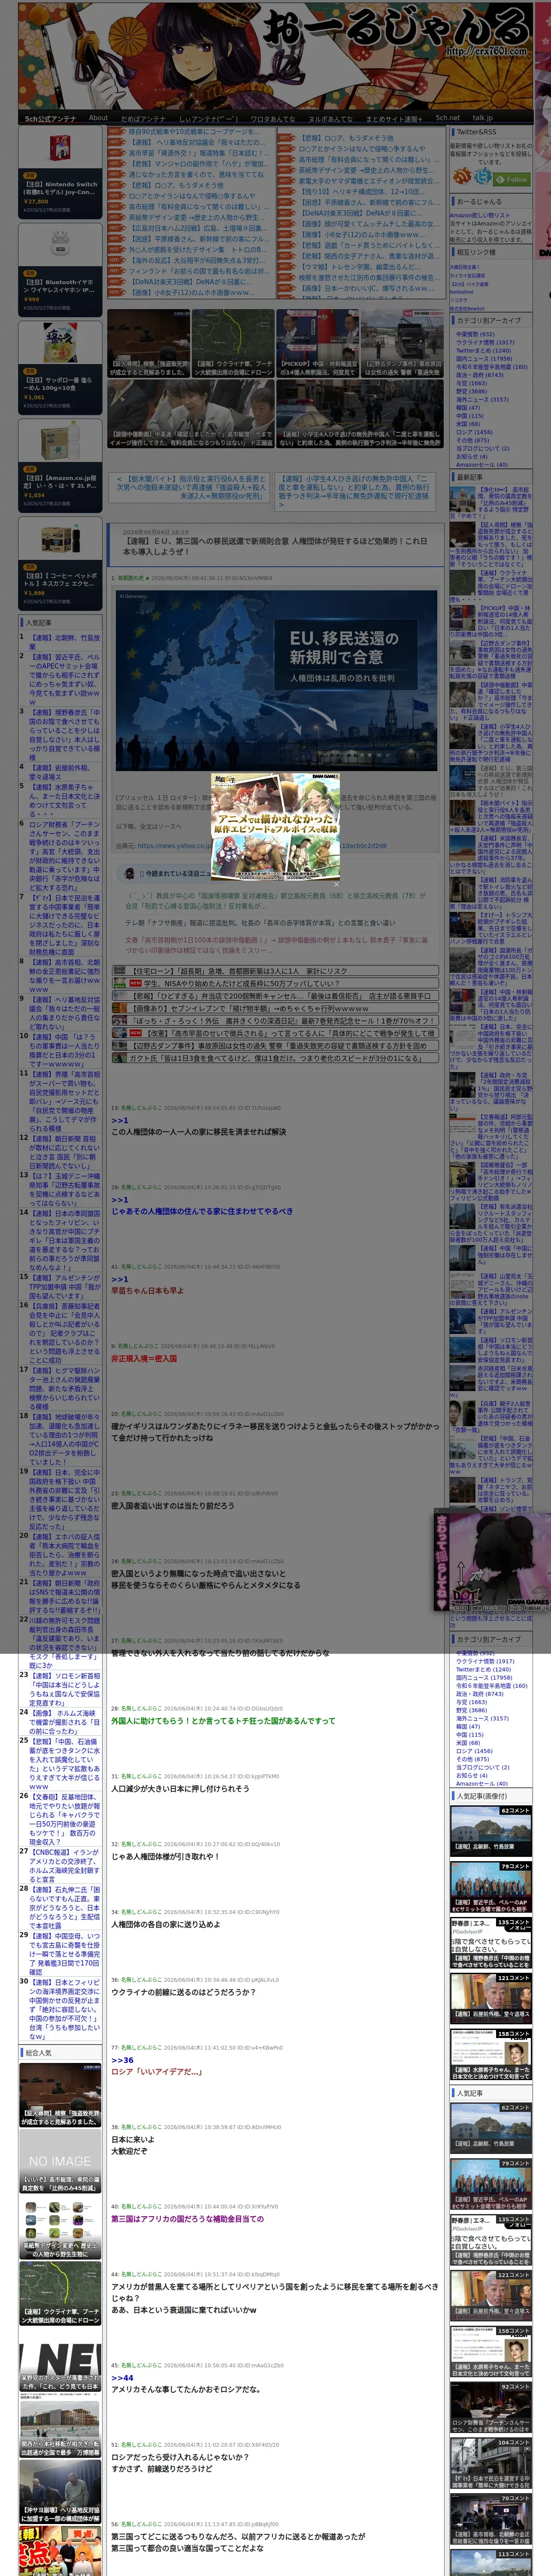The image size is (551, 2576).
Task: Open ranking item 29 中国空母 宮古島
Action: pos(65,1953)
